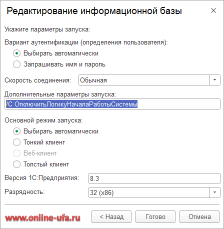Viewport: 224px width, 229px height.
Task: Cancel editing with the Отмена button
Action: tap(199, 216)
